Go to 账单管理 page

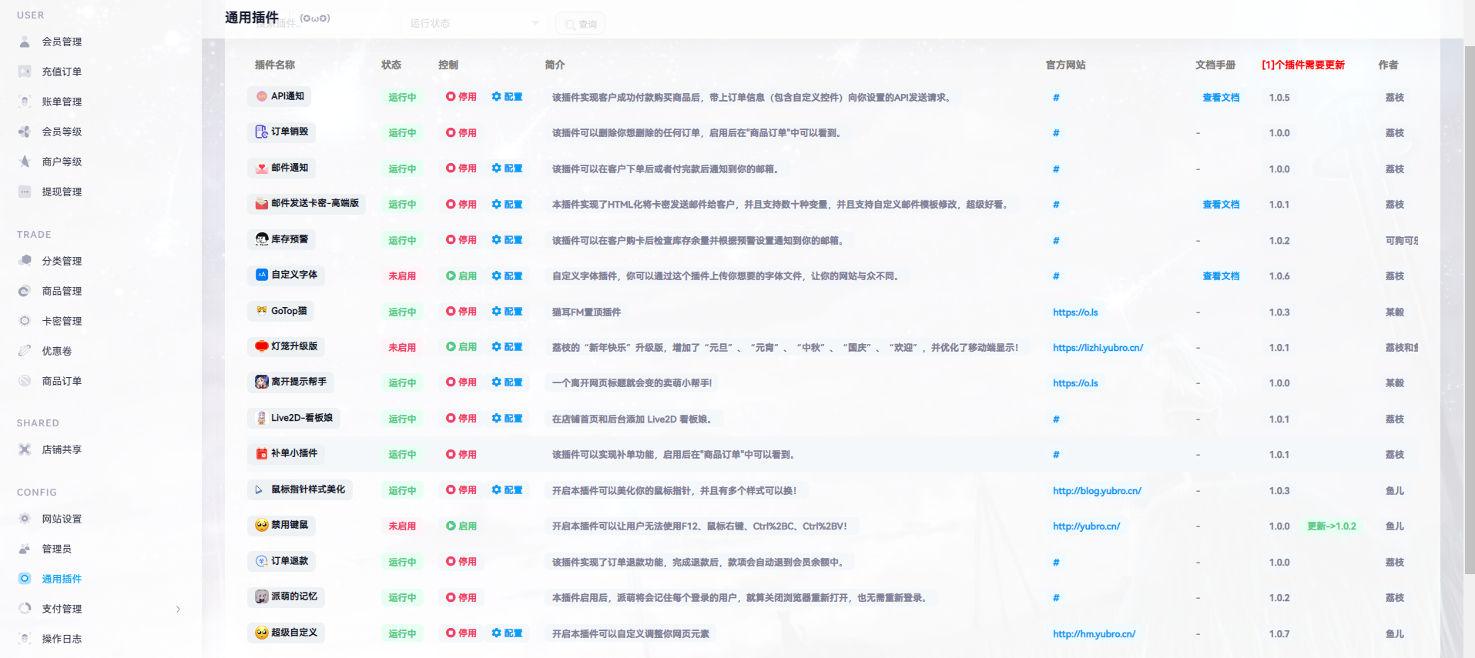pyautogui.click(x=62, y=102)
